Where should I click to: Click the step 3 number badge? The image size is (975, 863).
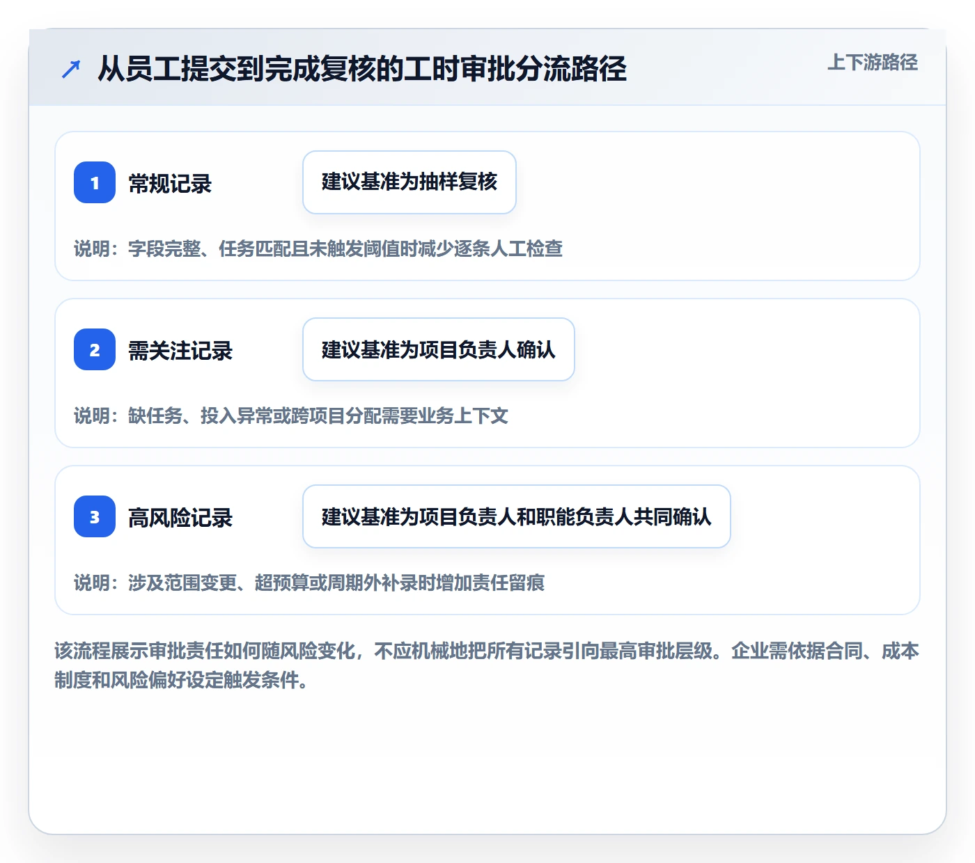pyautogui.click(x=95, y=516)
